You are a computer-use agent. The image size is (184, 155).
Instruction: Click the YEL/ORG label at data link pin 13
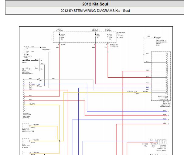(32, 104)
